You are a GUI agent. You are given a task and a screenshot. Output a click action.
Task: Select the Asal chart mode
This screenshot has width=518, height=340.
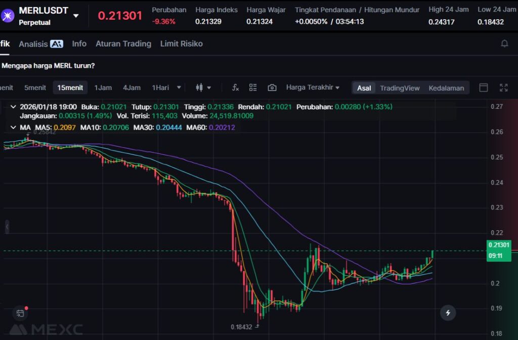[364, 88]
